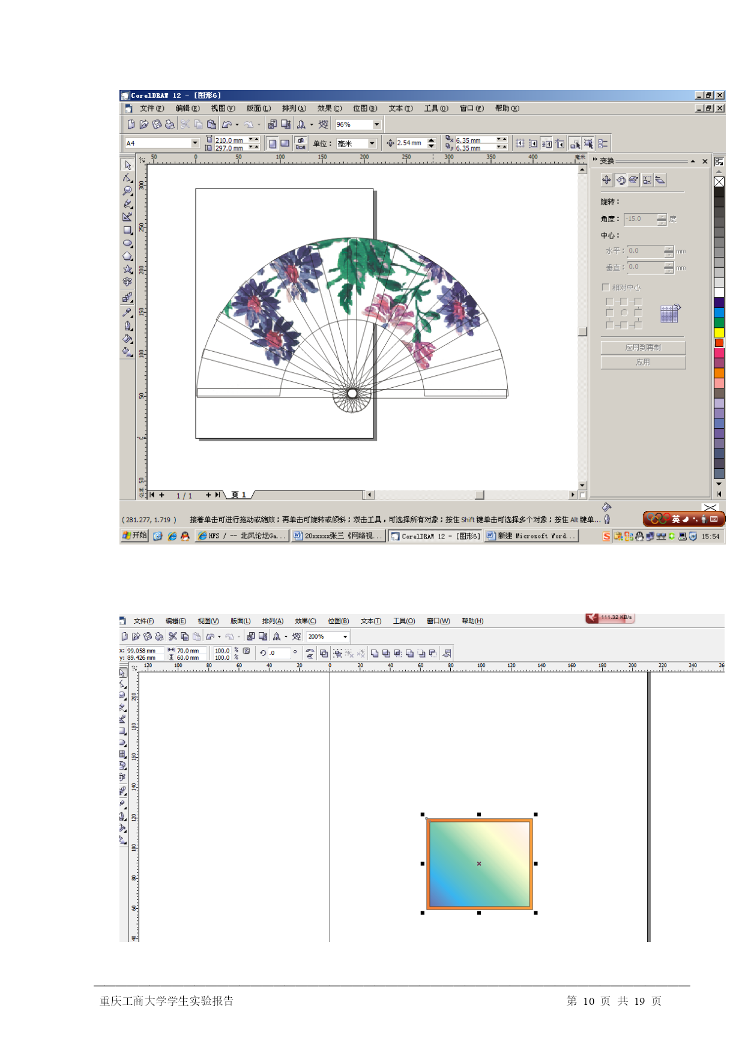Open the 200% zoom dropdown in lower window

pos(345,637)
